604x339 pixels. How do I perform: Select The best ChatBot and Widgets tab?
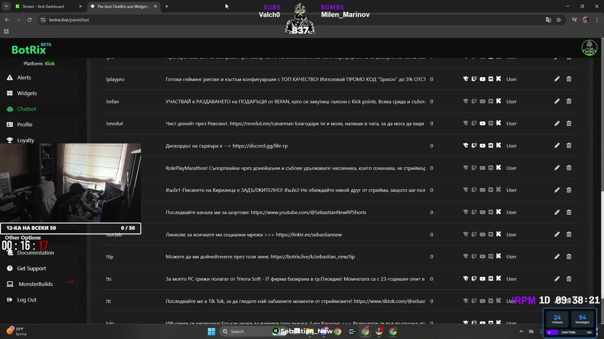pyautogui.click(x=123, y=7)
